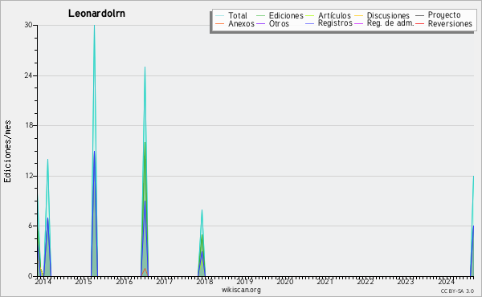
Task: Click the 2019 x-axis label
Action: 245,282
